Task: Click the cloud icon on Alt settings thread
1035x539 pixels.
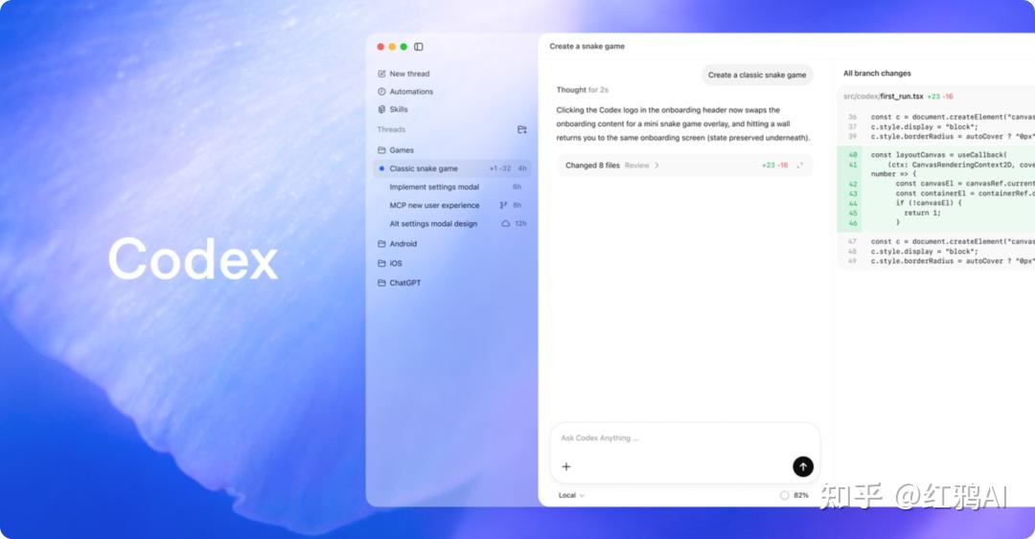Action: (506, 224)
